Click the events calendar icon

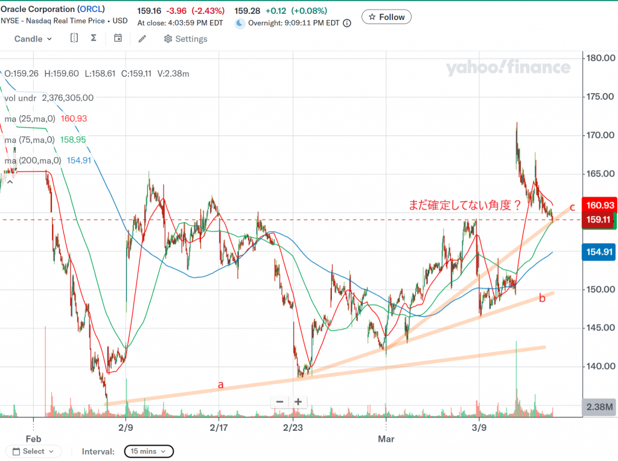pos(118,39)
